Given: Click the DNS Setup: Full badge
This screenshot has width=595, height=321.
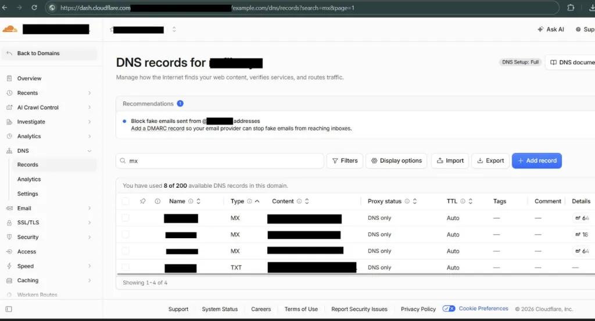Looking at the screenshot, I should 520,62.
